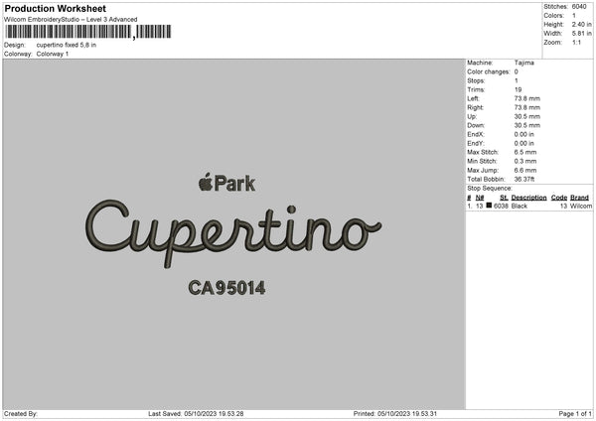The height and width of the screenshot is (421, 596).
Task: Click the Min Stitch value 0.3 mm
Action: [525, 161]
